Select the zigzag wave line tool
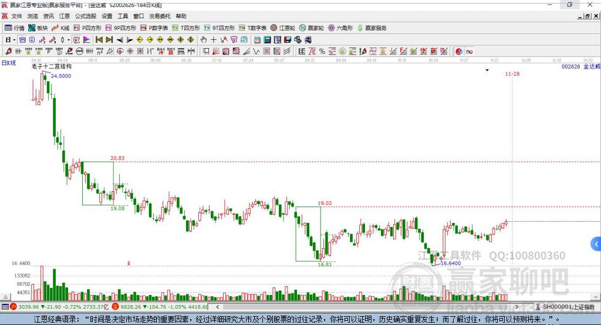 pyautogui.click(x=256, y=52)
